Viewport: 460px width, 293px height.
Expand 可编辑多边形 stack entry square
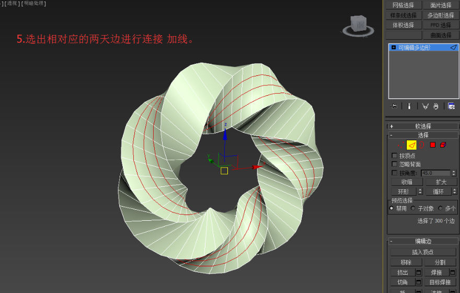[394, 47]
